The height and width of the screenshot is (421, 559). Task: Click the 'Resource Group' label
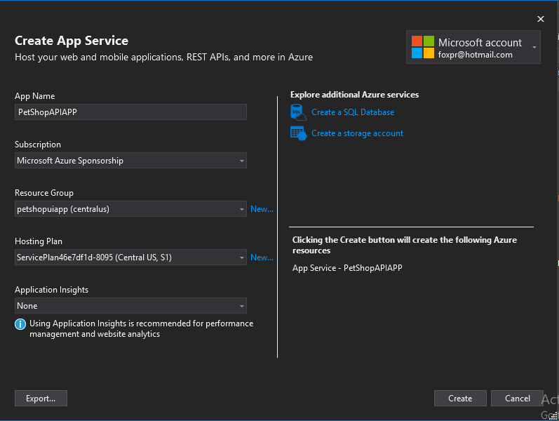pos(44,193)
